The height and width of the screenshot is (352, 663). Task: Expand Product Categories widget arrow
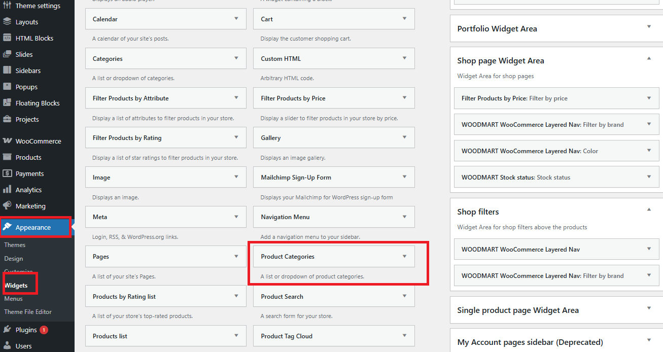click(404, 256)
